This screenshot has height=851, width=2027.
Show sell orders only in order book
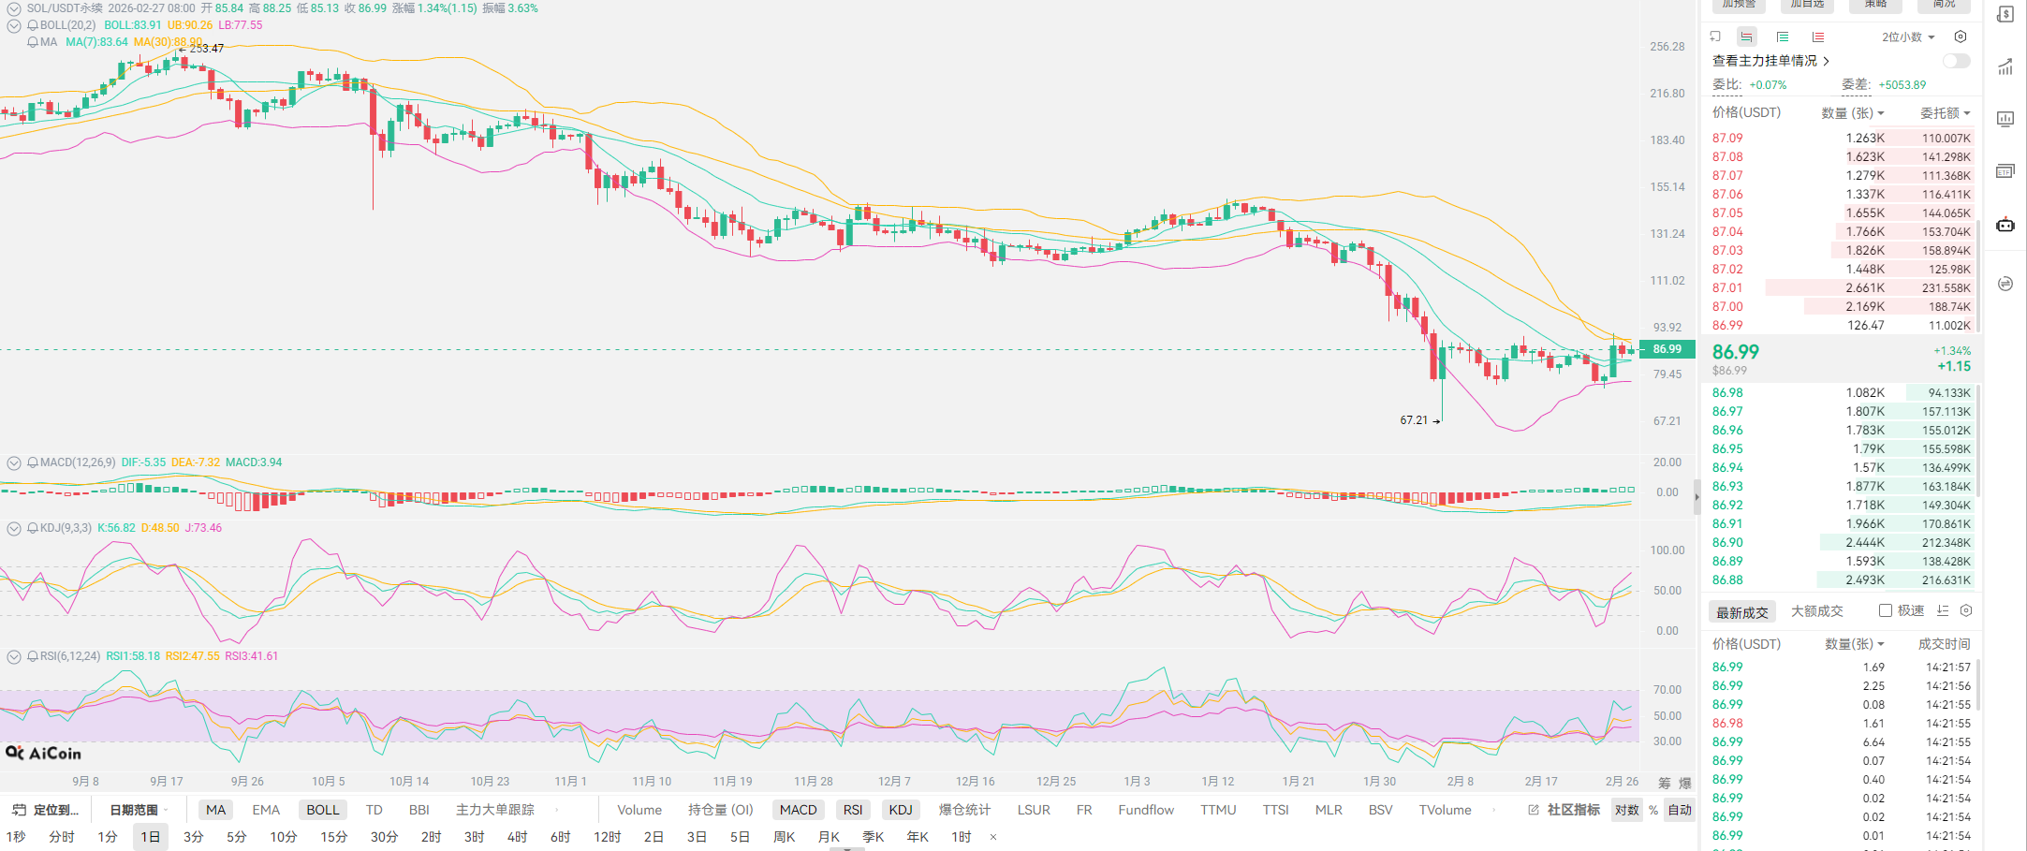click(x=1818, y=37)
